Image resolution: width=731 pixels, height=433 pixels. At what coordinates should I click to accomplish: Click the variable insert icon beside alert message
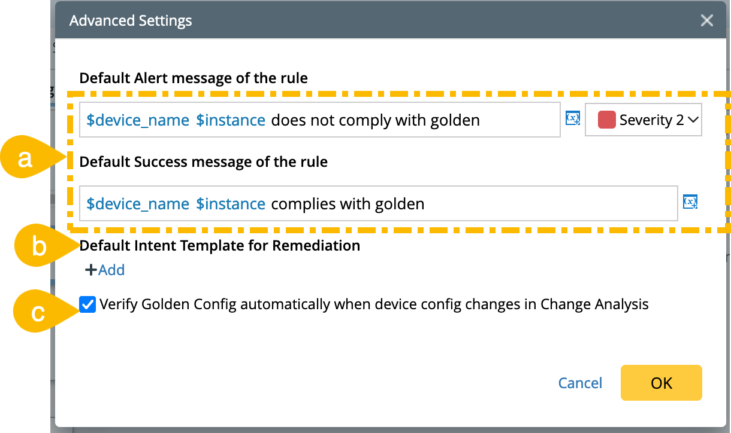pyautogui.click(x=573, y=119)
